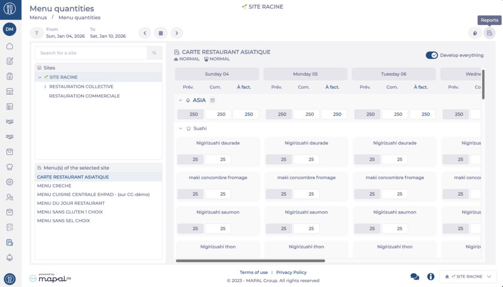Edit Monday maki concombre fromage Com. 25
The width and height of the screenshot is (503, 287).
click(x=307, y=194)
